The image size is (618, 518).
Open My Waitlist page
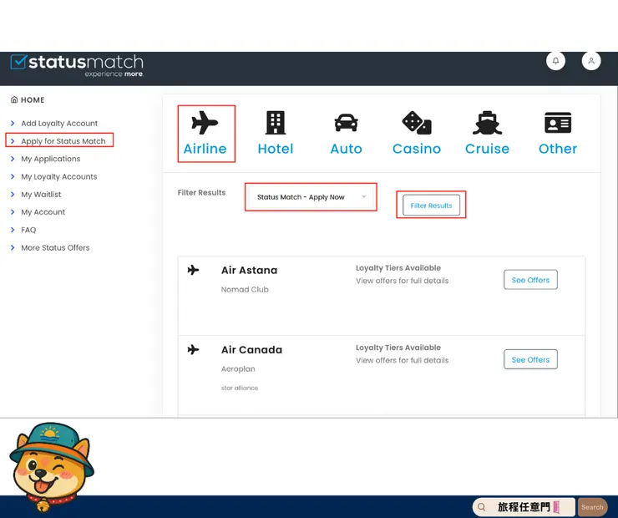(x=41, y=195)
